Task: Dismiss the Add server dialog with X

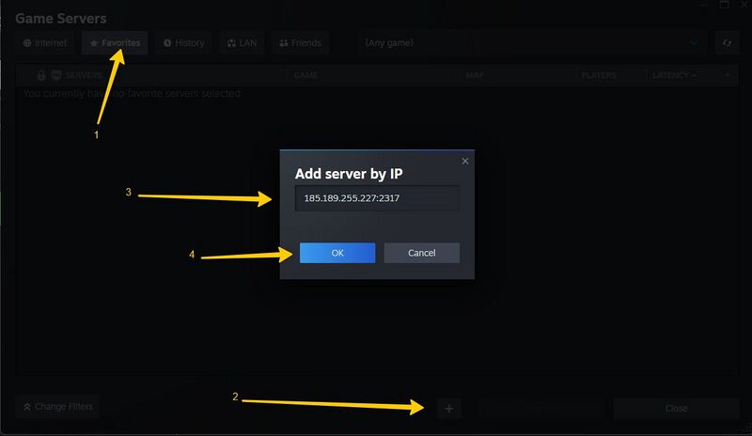Action: [x=464, y=162]
